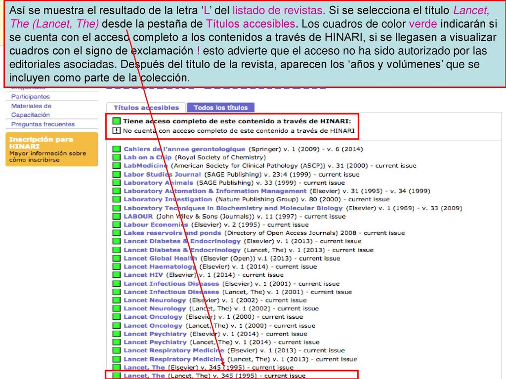Open the Lancet HIV journal
Viewport: 506px width, 379px height.
click(143, 275)
